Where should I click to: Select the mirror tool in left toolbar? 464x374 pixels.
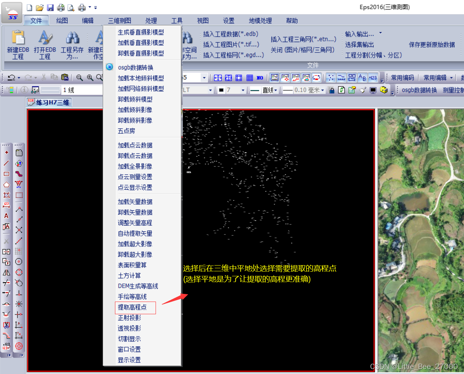tap(6, 272)
